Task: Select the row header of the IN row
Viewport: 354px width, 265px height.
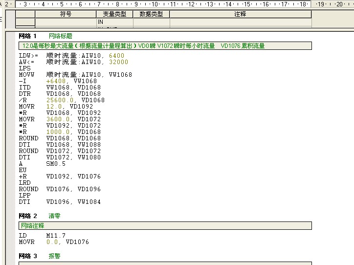Action: 25,22
